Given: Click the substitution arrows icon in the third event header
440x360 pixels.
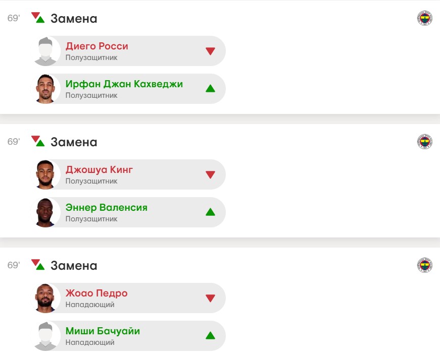Looking at the screenshot, I should 38,265.
